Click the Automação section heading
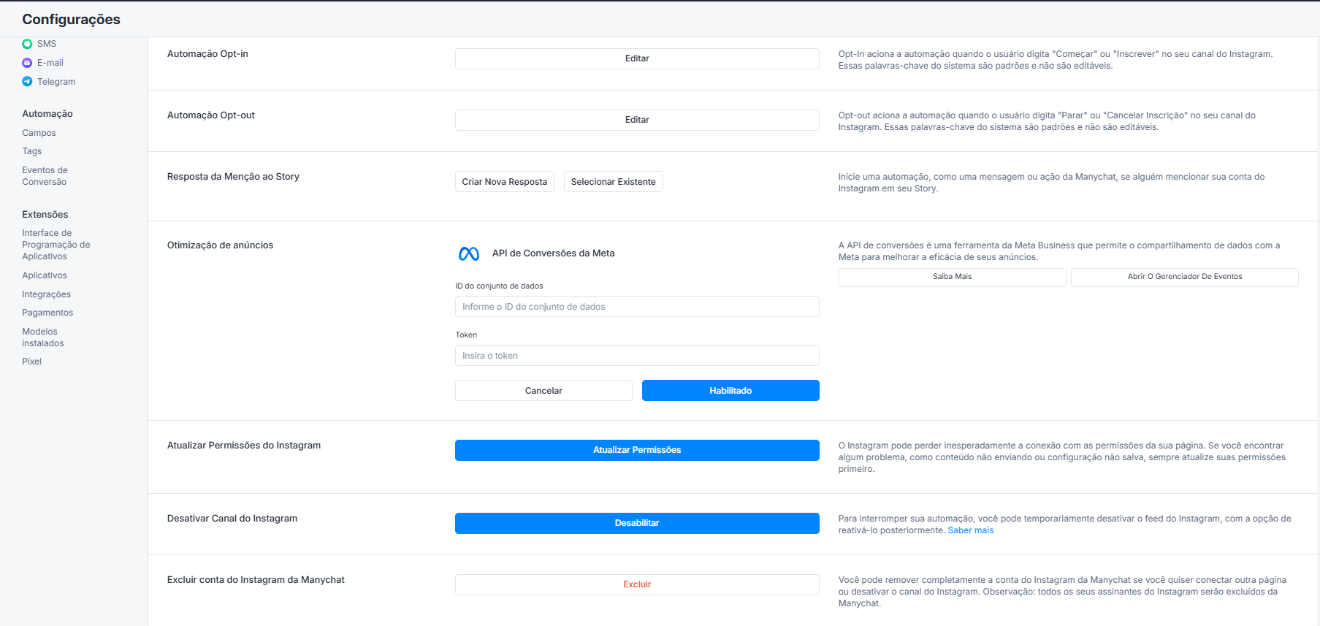1320x626 pixels. [x=47, y=114]
